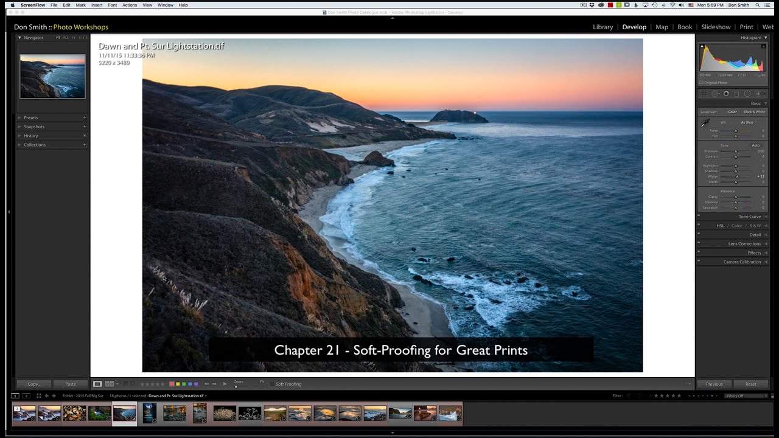Collapse the Navigator panel
779x438 pixels.
[x=19, y=38]
